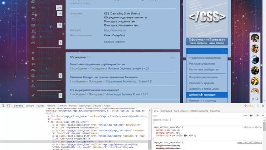Add a new style rule with plus icon
266x150 pixels.
click(263, 115)
